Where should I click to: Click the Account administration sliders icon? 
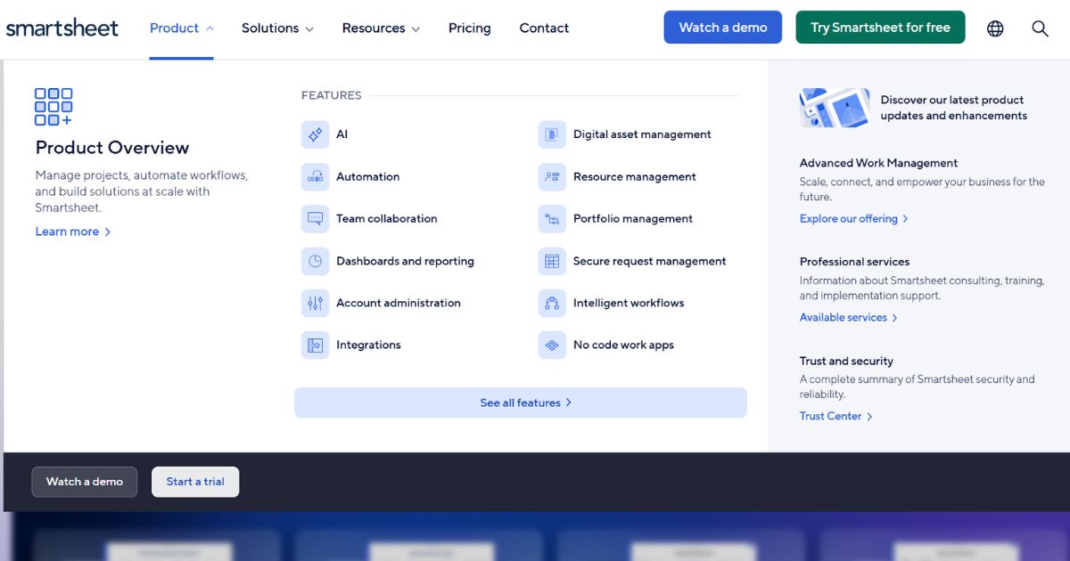(x=315, y=304)
